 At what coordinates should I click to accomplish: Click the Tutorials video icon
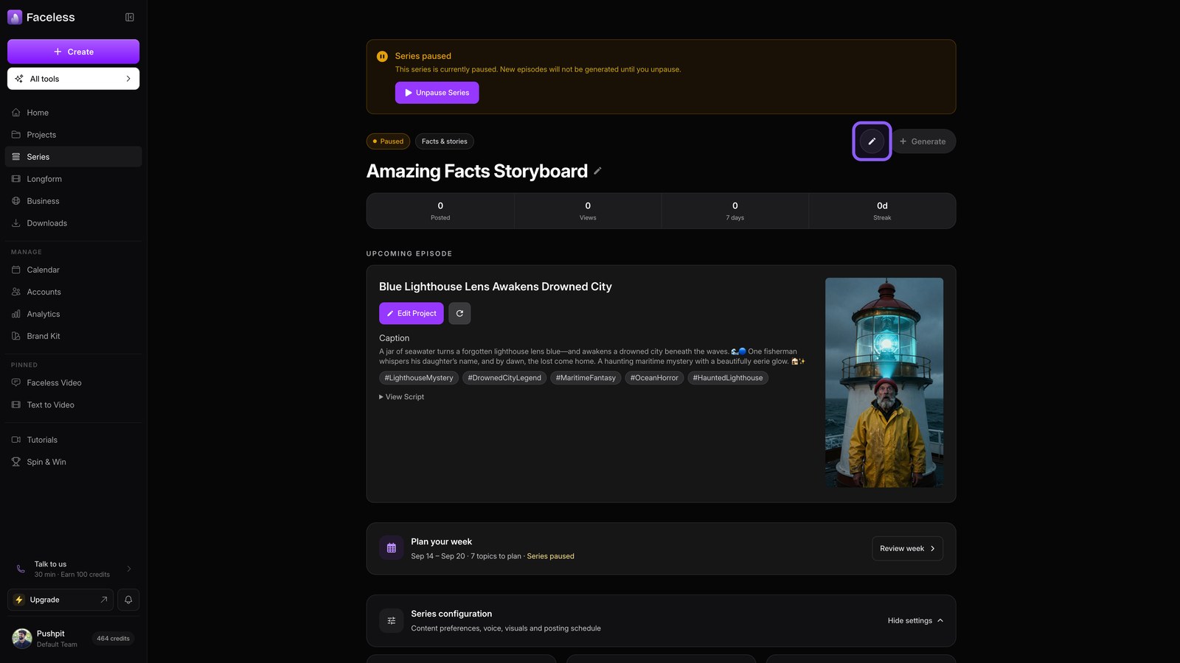(16, 440)
